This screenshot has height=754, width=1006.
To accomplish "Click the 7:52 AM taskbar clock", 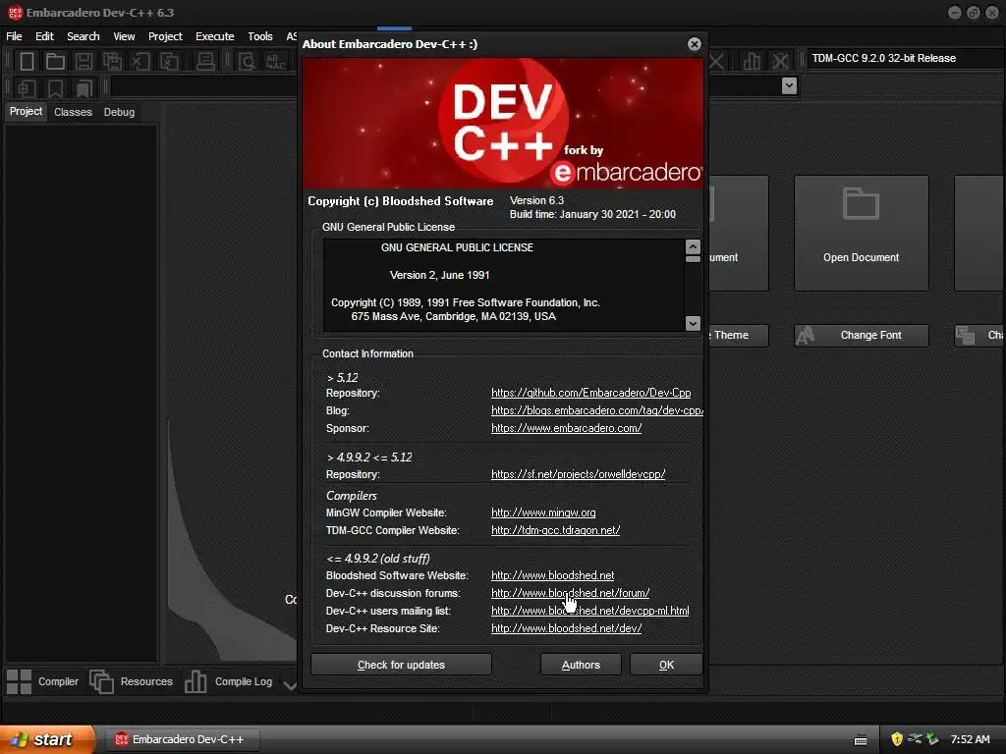I will pyautogui.click(x=970, y=739).
